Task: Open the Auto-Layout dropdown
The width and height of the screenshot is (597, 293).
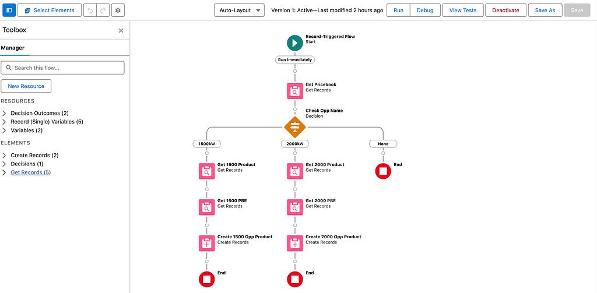Action: click(239, 10)
